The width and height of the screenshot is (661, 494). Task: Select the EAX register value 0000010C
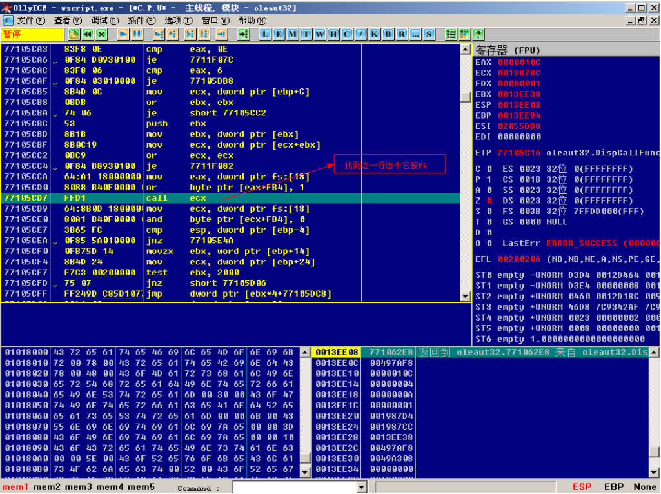click(x=519, y=63)
